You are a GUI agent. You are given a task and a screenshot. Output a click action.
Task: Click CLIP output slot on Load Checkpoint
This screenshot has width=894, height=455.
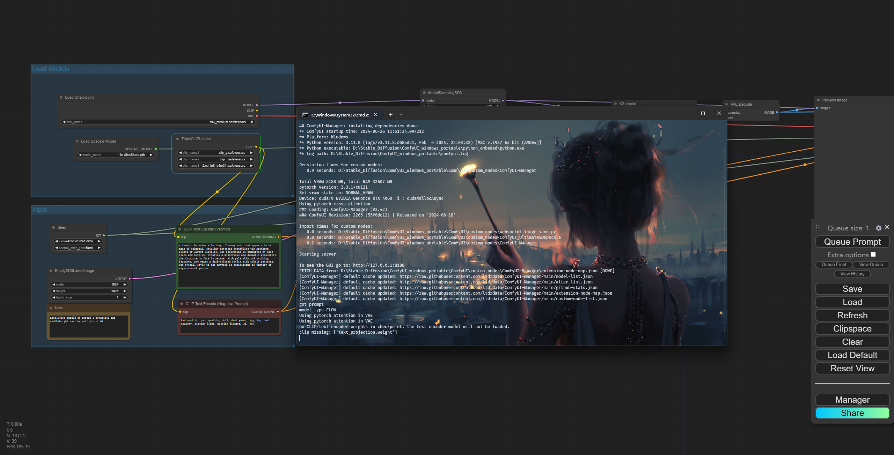(x=257, y=111)
